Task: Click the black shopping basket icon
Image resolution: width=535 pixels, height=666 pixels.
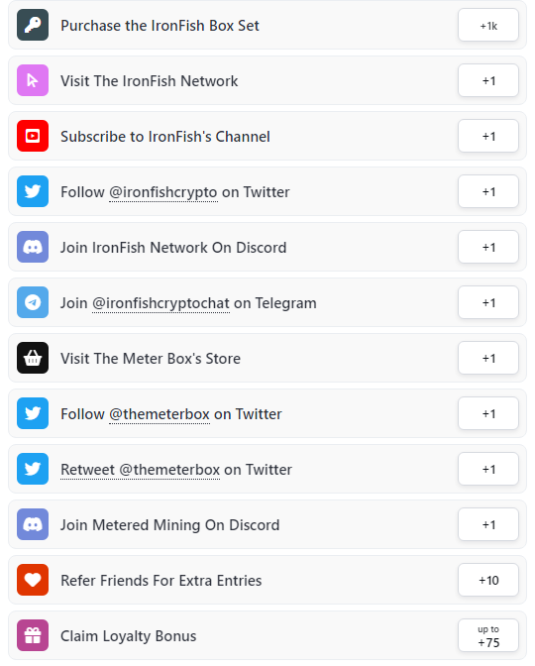Action: point(33,358)
